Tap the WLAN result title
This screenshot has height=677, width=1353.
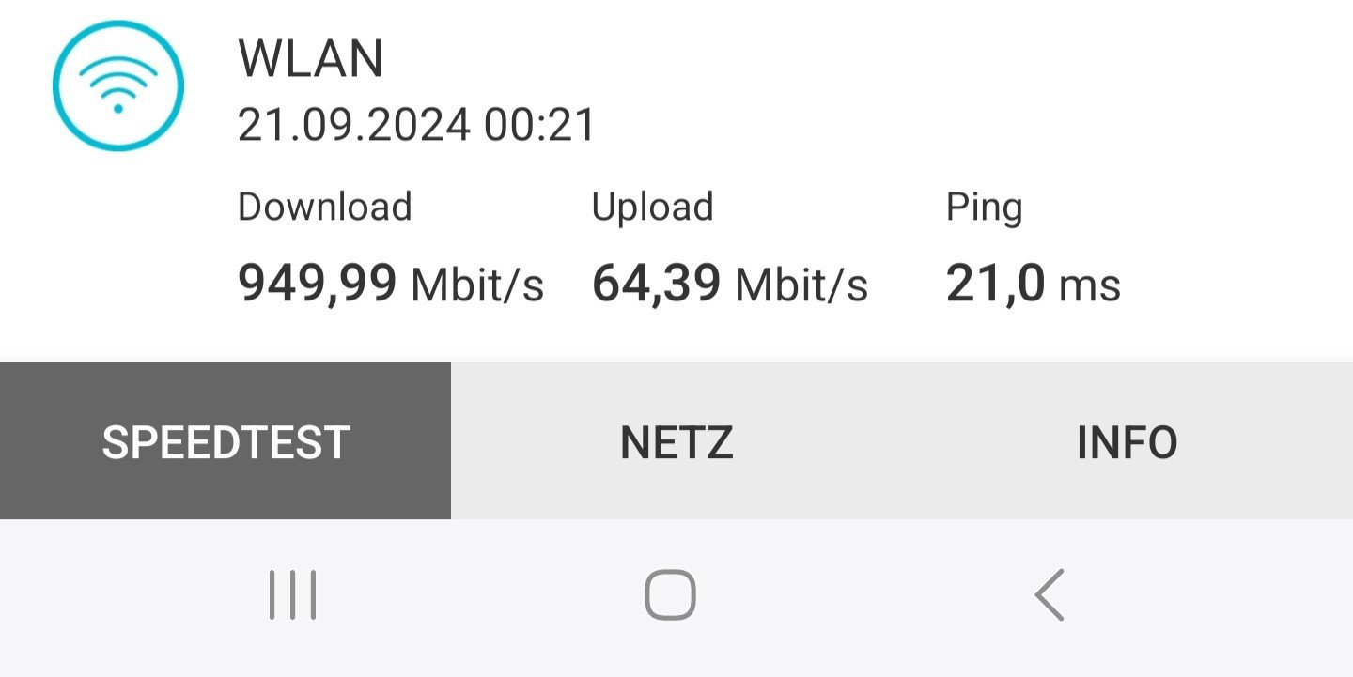tap(311, 60)
